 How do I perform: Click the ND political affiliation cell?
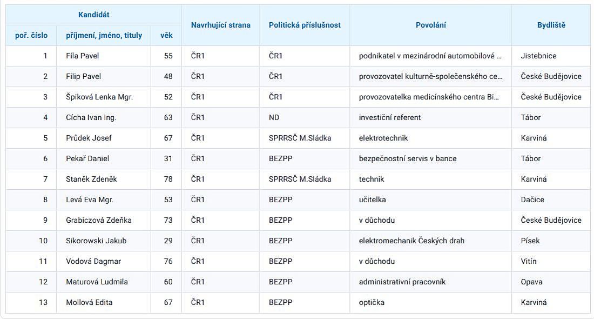(274, 117)
